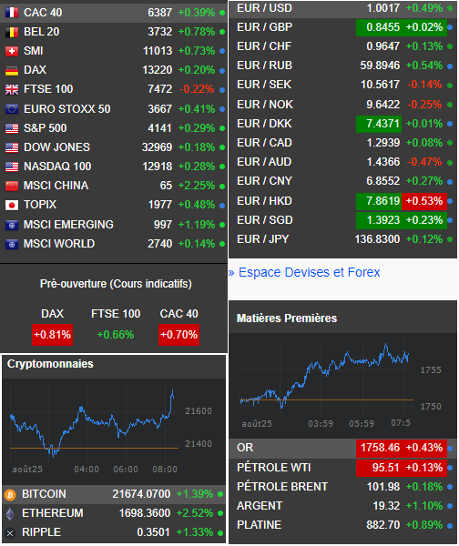Click the green status dot on CAC 40 row
Viewport: 459px width, 546px height.
click(x=222, y=13)
